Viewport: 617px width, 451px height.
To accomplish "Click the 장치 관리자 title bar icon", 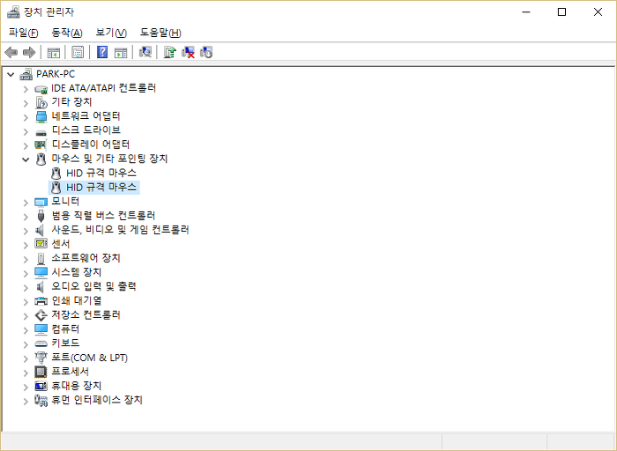I will 13,11.
